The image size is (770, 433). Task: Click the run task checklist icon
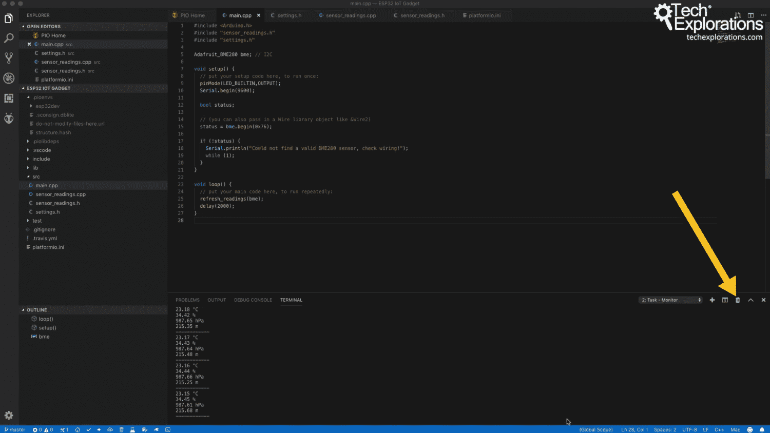(x=145, y=429)
